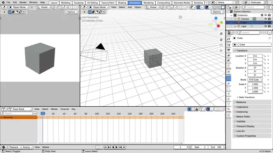The image size is (273, 153).
Task: Open the Tool properties tab icon
Action: [x=229, y=39]
